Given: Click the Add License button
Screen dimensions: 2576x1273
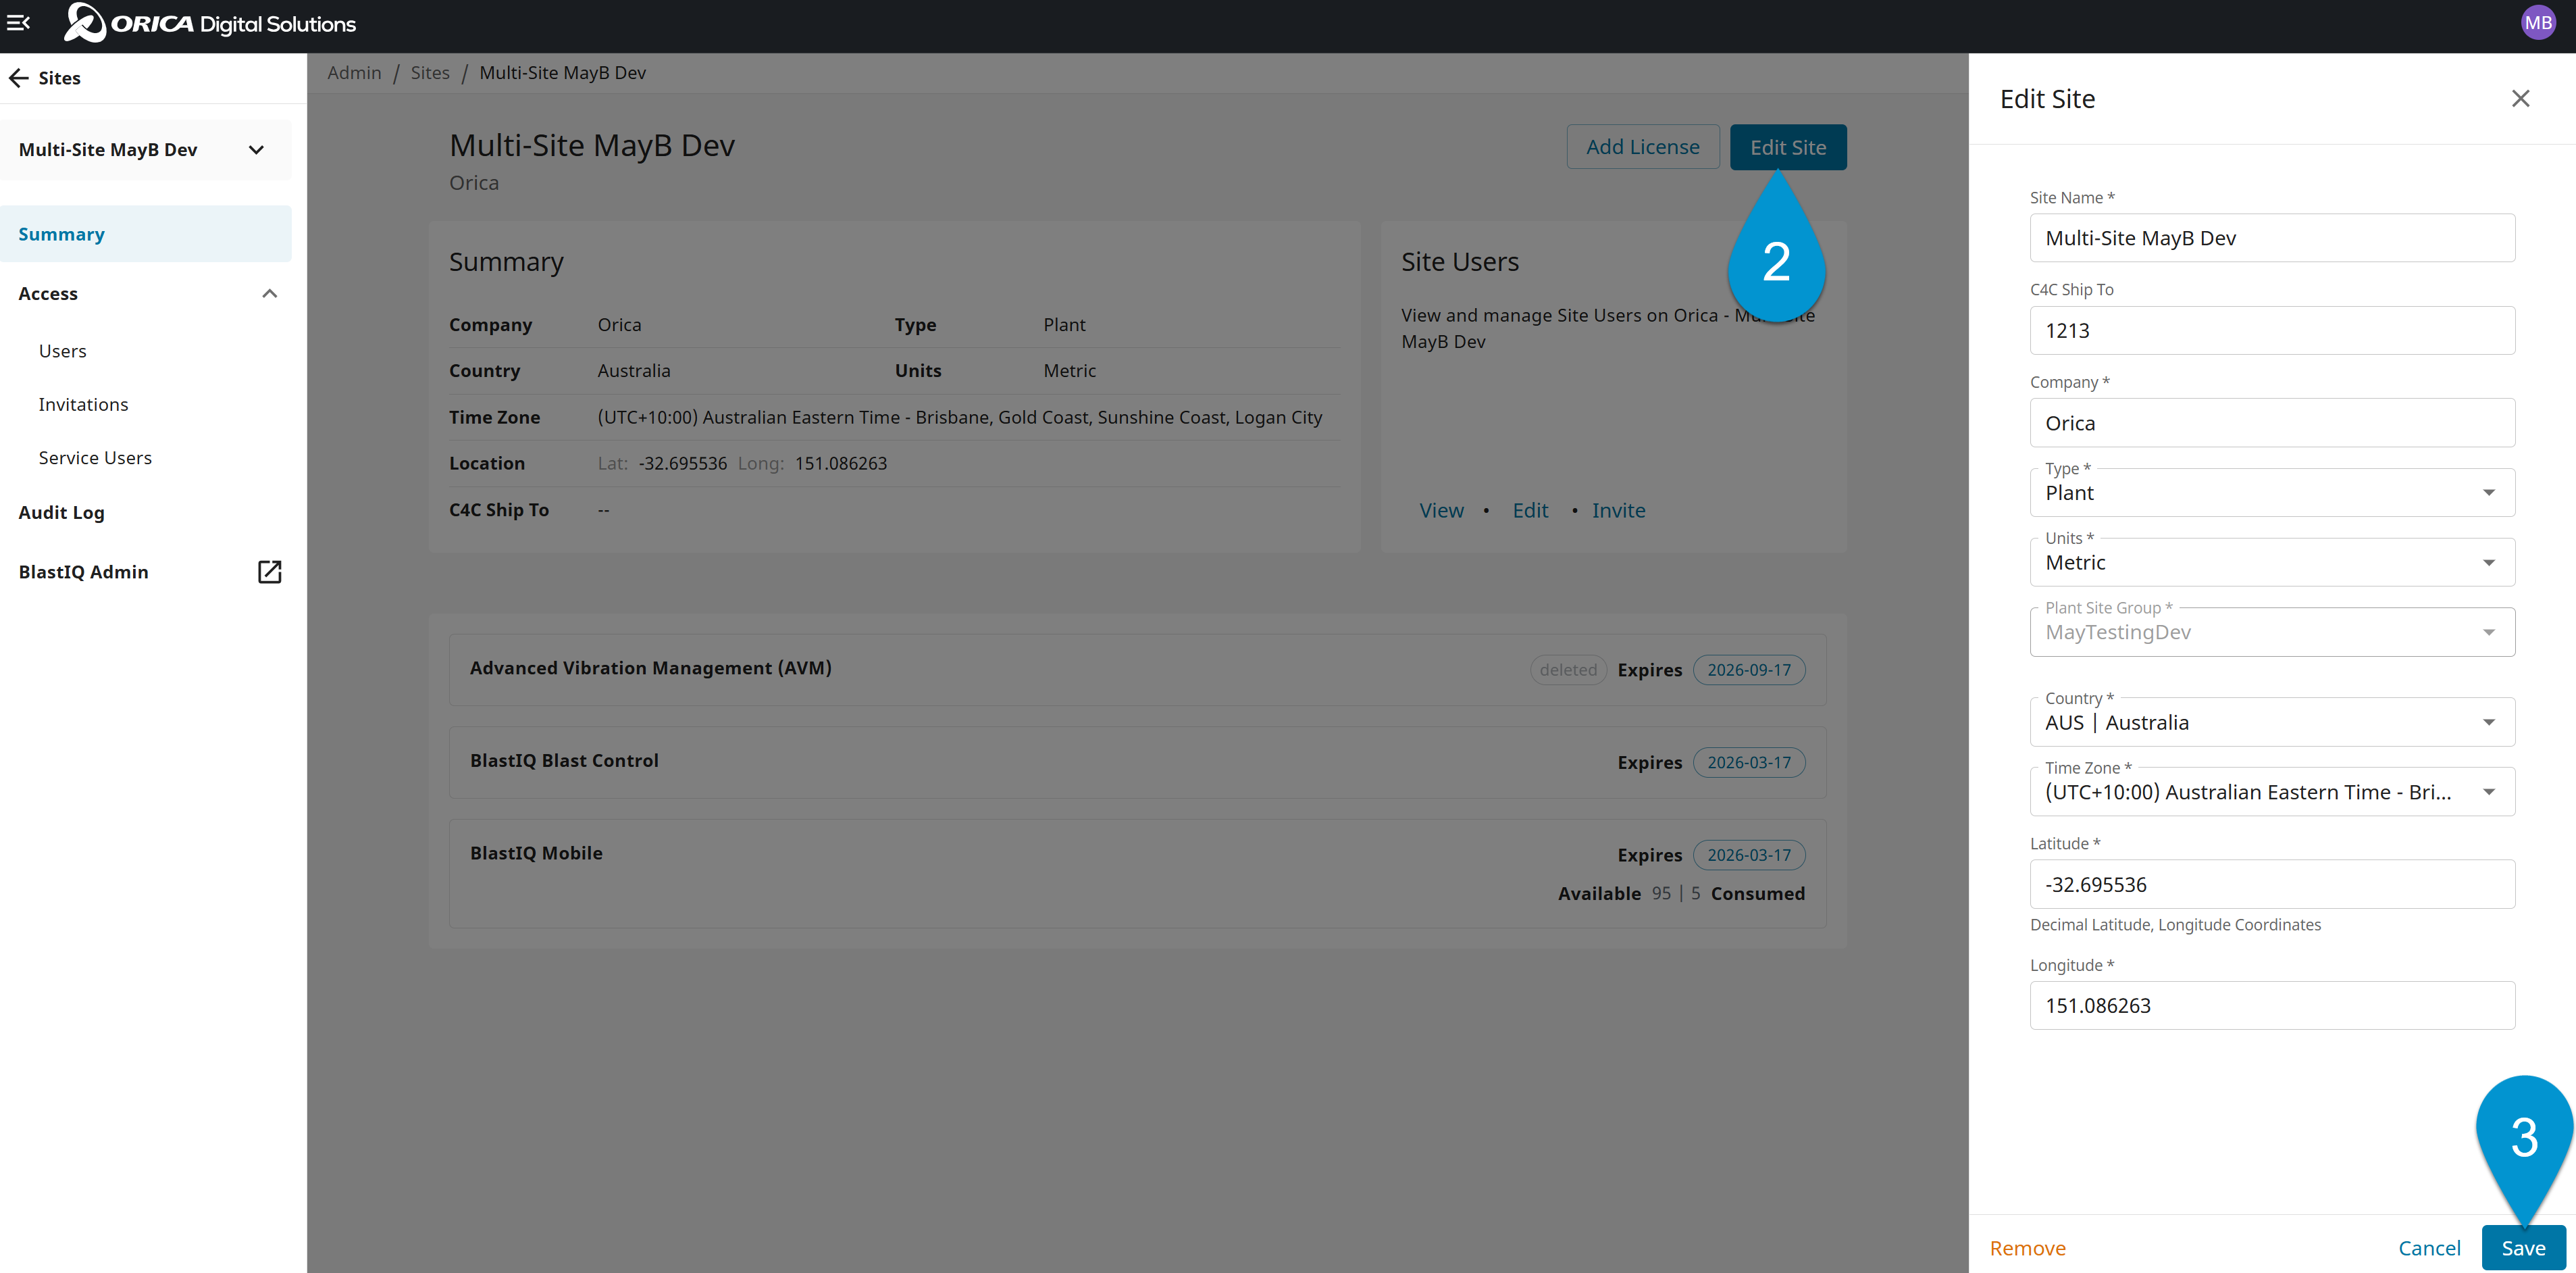Looking at the screenshot, I should click(1642, 147).
